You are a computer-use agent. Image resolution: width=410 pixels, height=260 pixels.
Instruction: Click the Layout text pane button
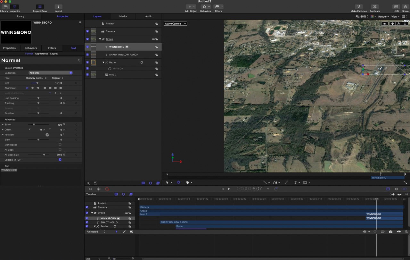tap(54, 54)
